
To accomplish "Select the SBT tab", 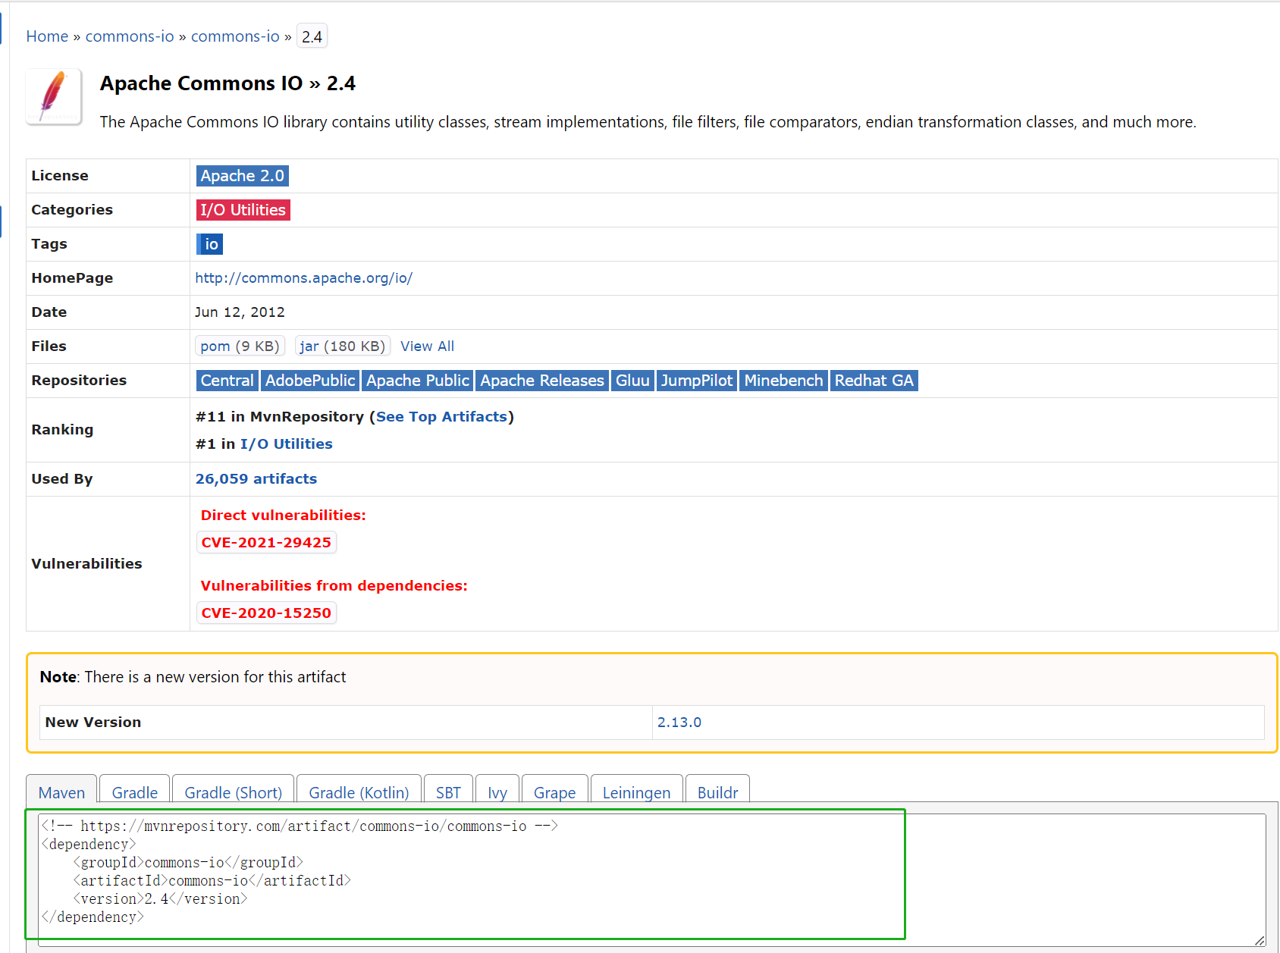I will tap(448, 792).
